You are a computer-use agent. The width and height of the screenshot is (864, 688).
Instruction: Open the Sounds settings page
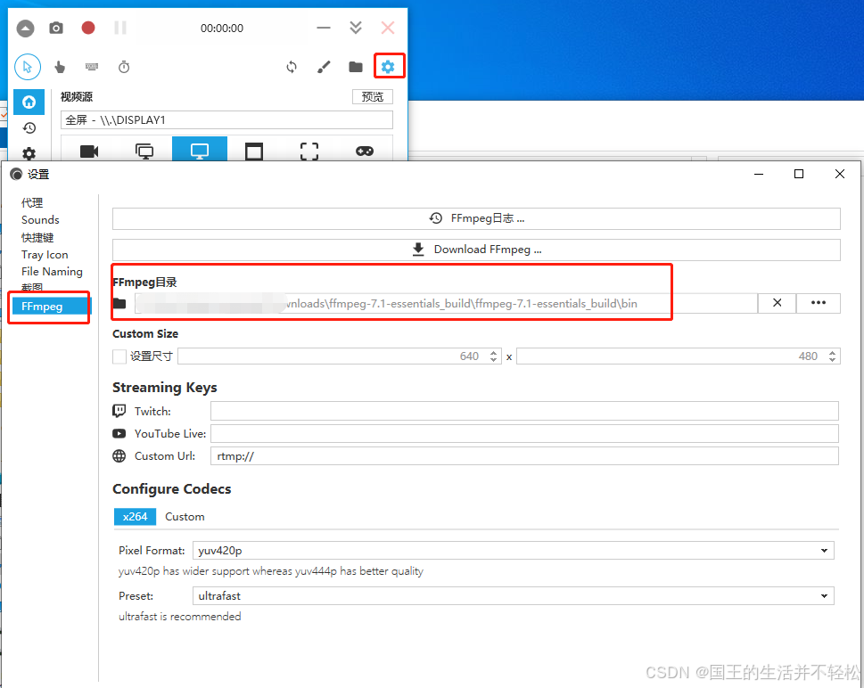point(40,220)
